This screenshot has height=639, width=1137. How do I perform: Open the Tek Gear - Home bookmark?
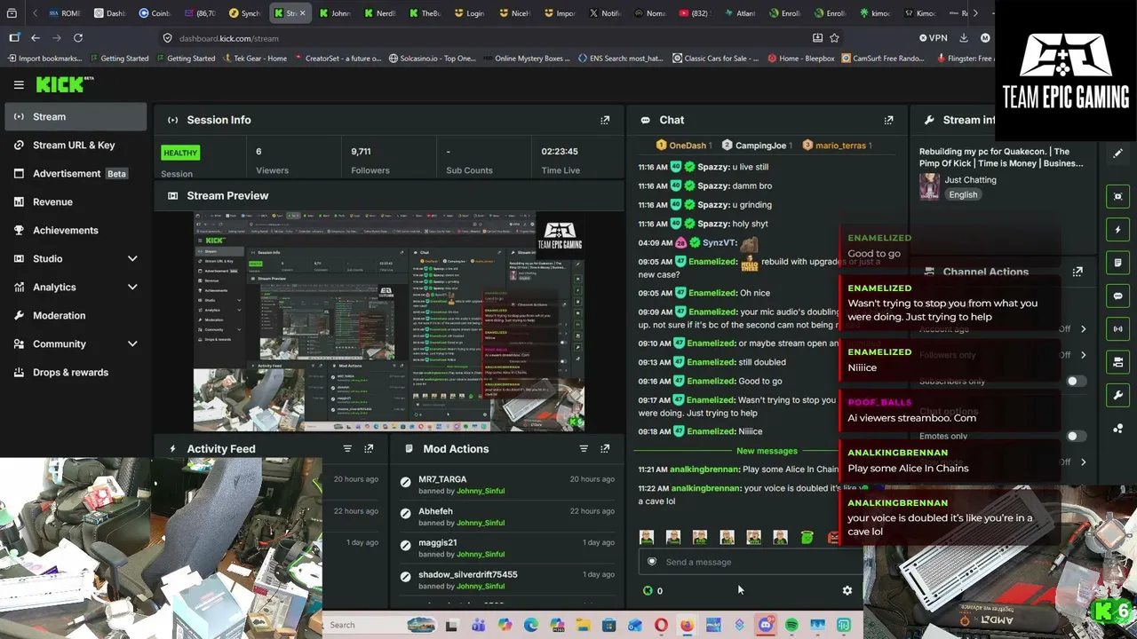[x=253, y=59]
